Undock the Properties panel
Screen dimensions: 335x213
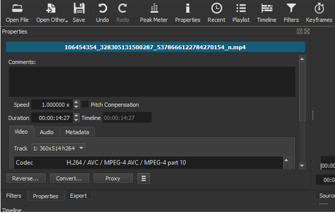coord(300,32)
